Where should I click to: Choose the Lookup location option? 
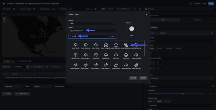(x=178, y=48)
